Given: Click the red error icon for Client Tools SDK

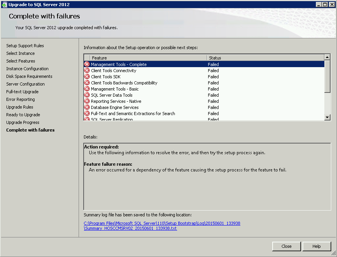Looking at the screenshot, I should (87, 77).
